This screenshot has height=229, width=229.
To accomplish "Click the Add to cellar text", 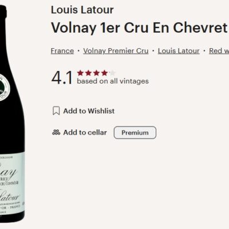I will 85,132.
